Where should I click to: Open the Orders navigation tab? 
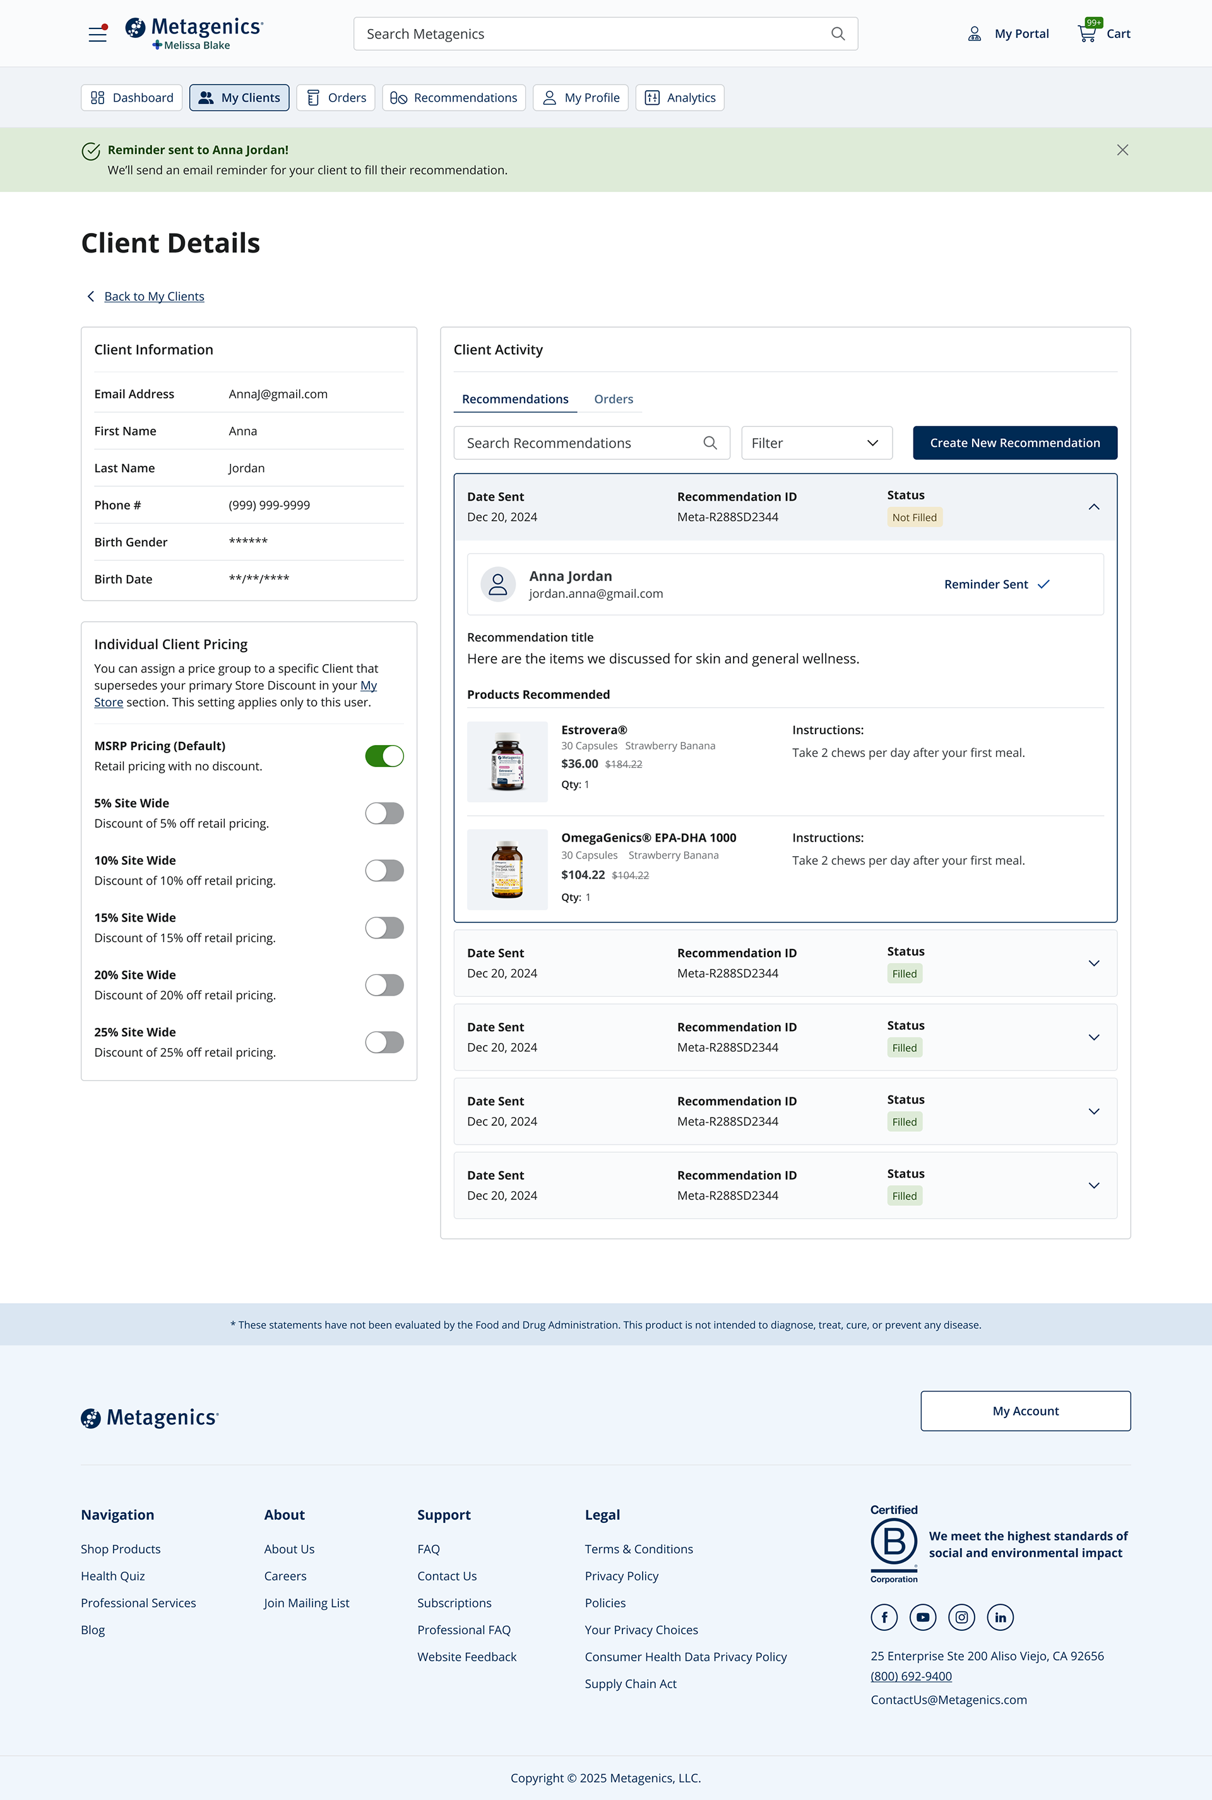(335, 97)
